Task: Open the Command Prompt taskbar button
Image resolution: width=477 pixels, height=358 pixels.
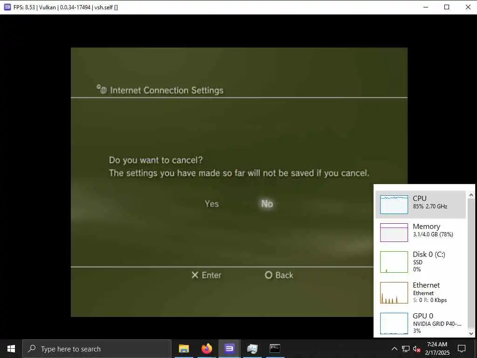Action: coord(275,349)
